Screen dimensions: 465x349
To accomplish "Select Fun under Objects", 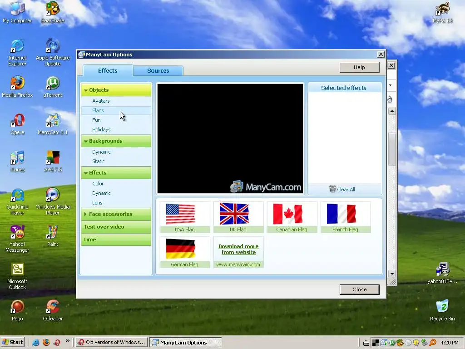I will 116,120.
